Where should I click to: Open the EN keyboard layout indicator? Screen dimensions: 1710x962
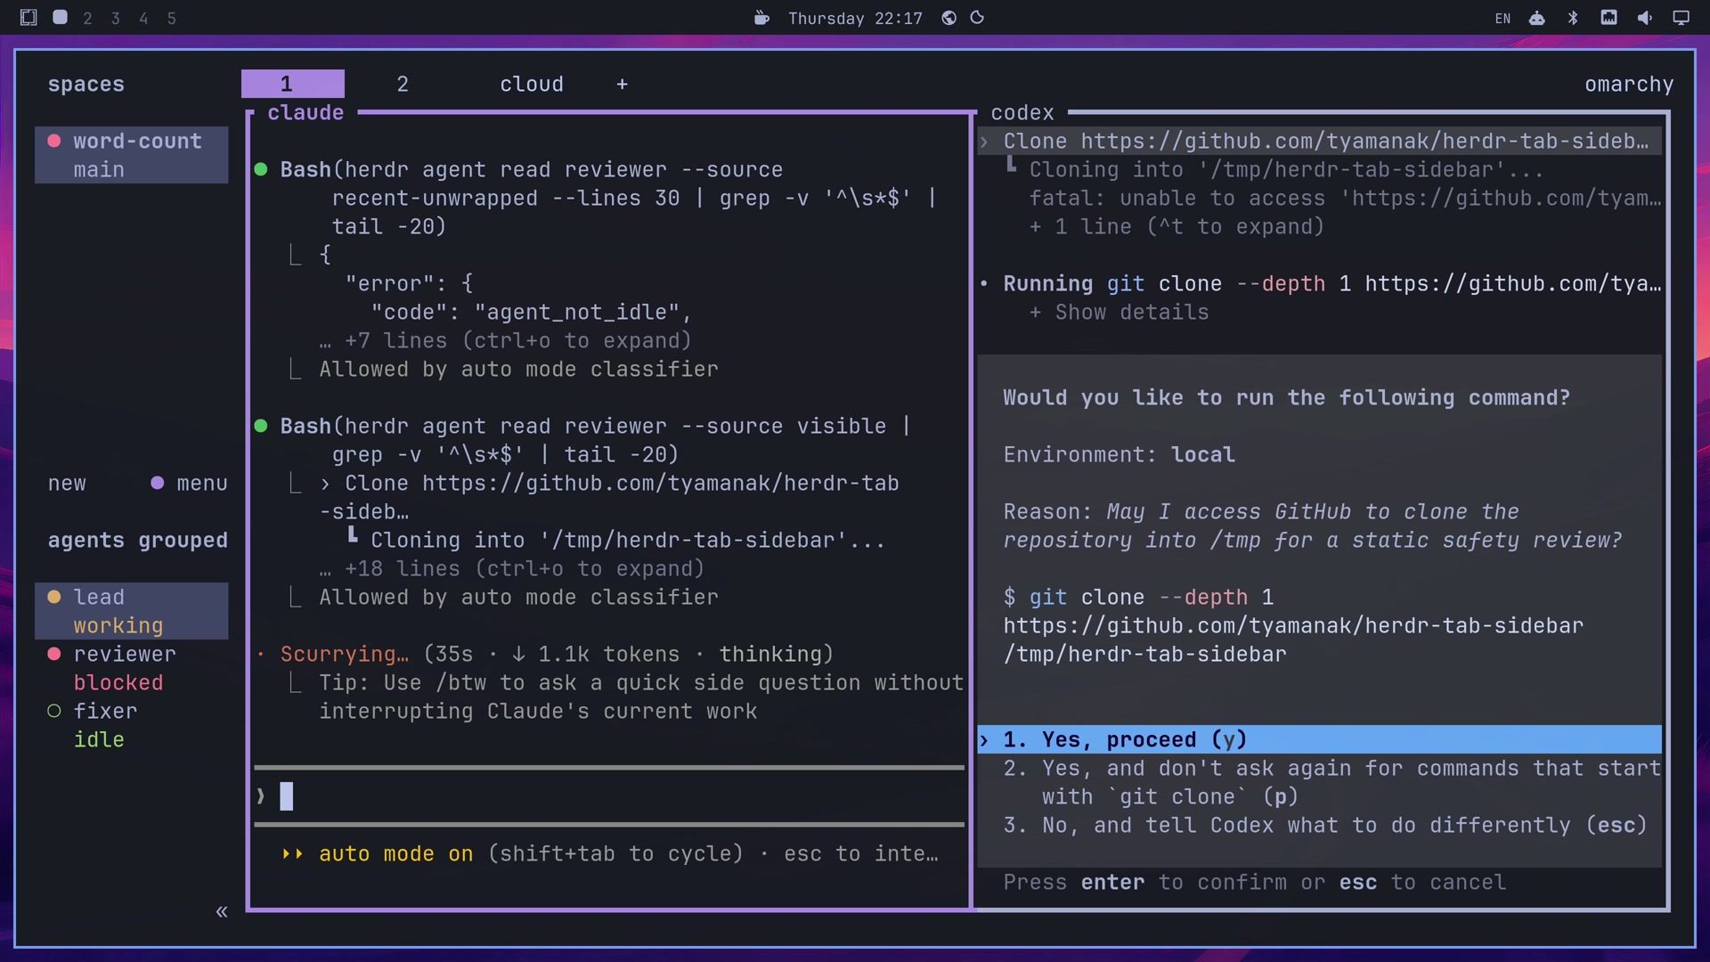(1502, 19)
